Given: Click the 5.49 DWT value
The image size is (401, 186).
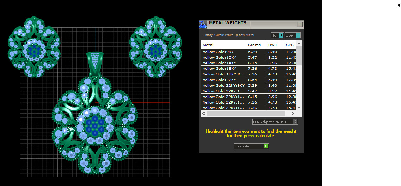Looking at the screenshot, I should (x=275, y=80).
